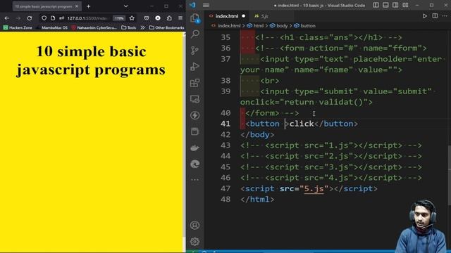Open Run and Debug view

pyautogui.click(x=195, y=67)
